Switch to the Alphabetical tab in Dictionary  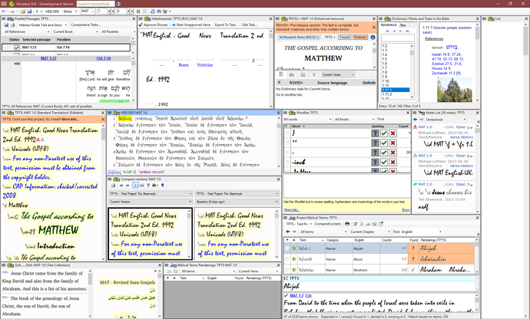click(x=389, y=25)
